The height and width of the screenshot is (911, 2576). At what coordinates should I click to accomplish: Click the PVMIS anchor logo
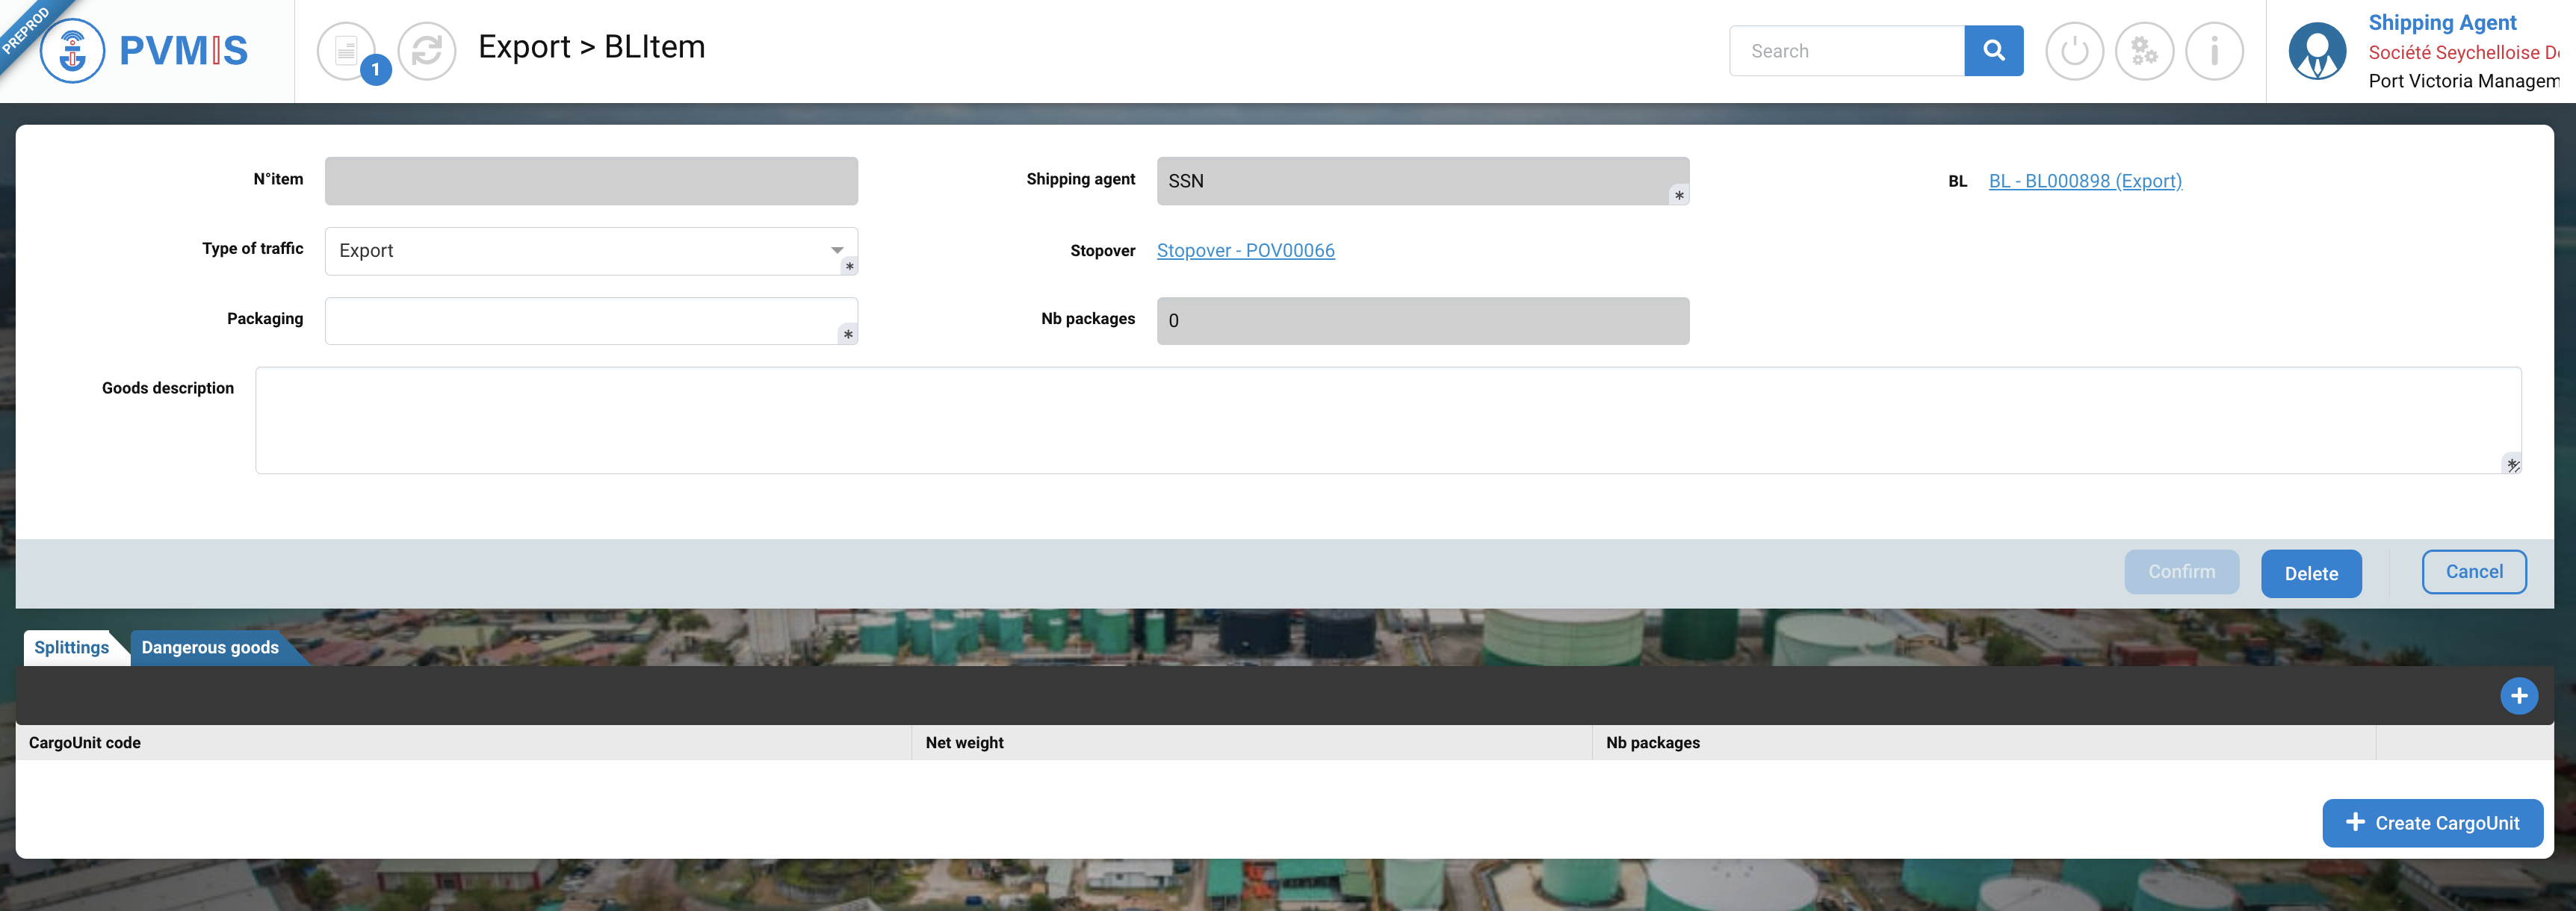tap(72, 50)
